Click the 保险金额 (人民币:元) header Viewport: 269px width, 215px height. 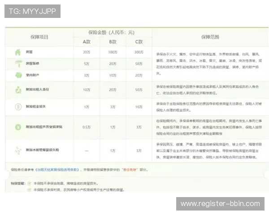[x=111, y=32]
